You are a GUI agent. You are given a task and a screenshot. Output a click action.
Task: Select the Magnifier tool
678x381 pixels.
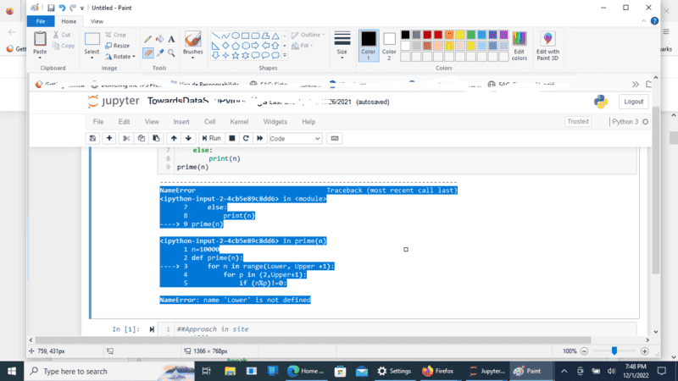point(171,52)
